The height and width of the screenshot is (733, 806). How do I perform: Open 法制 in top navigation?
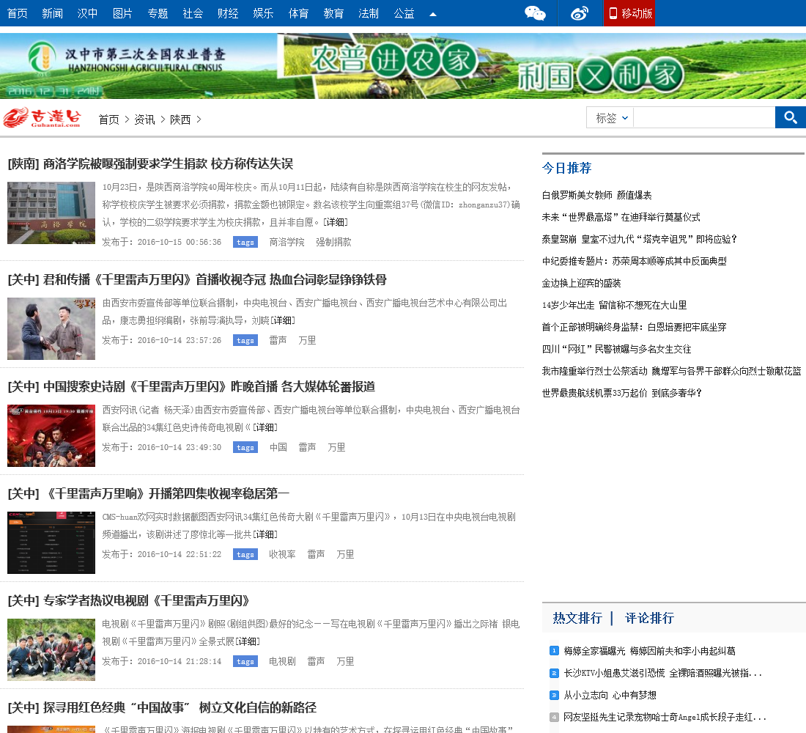click(x=369, y=13)
